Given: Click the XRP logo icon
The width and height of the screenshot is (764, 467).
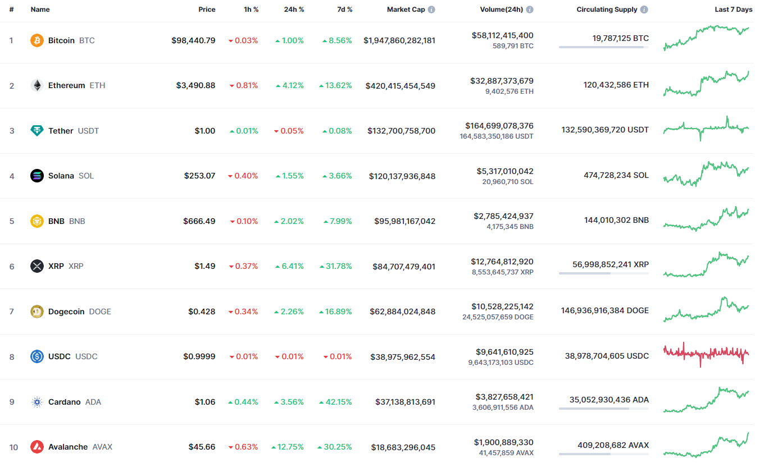Looking at the screenshot, I should click(37, 266).
